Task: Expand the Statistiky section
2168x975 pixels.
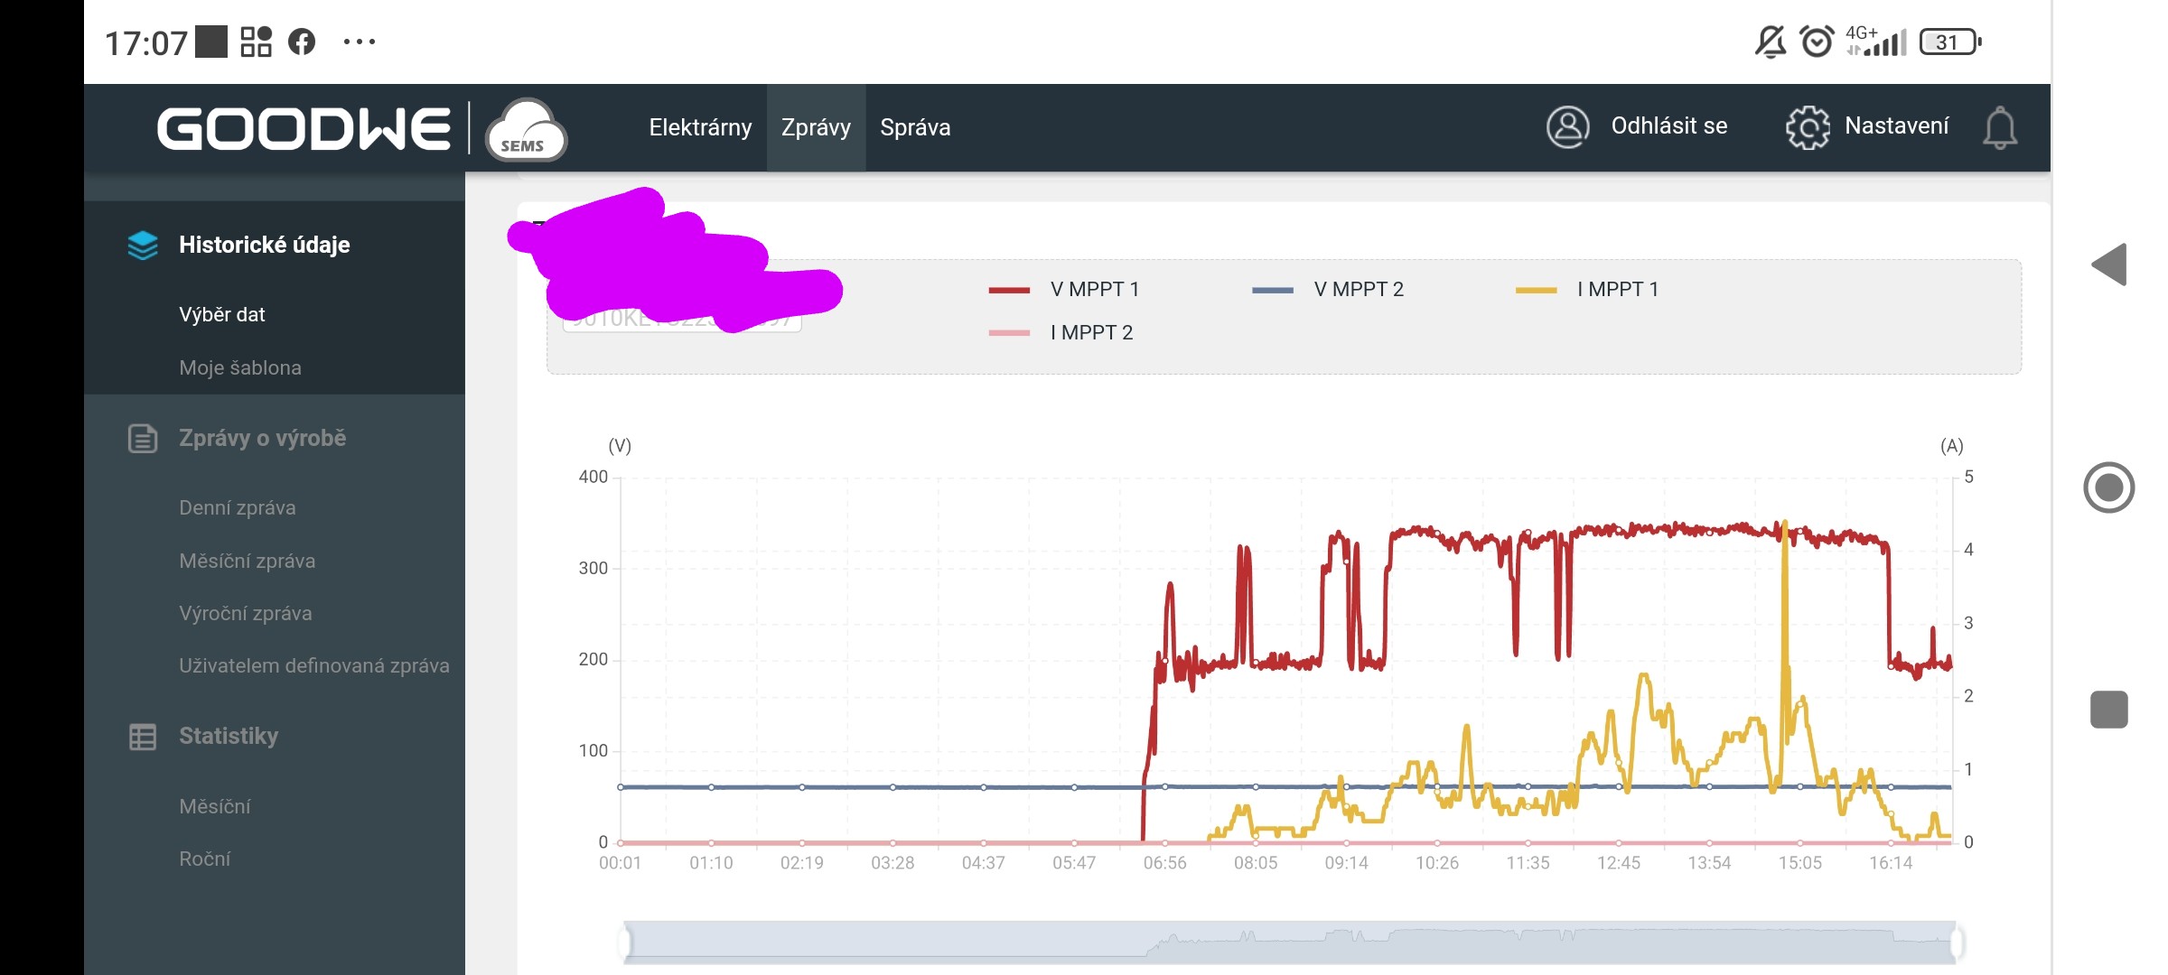Action: (229, 736)
